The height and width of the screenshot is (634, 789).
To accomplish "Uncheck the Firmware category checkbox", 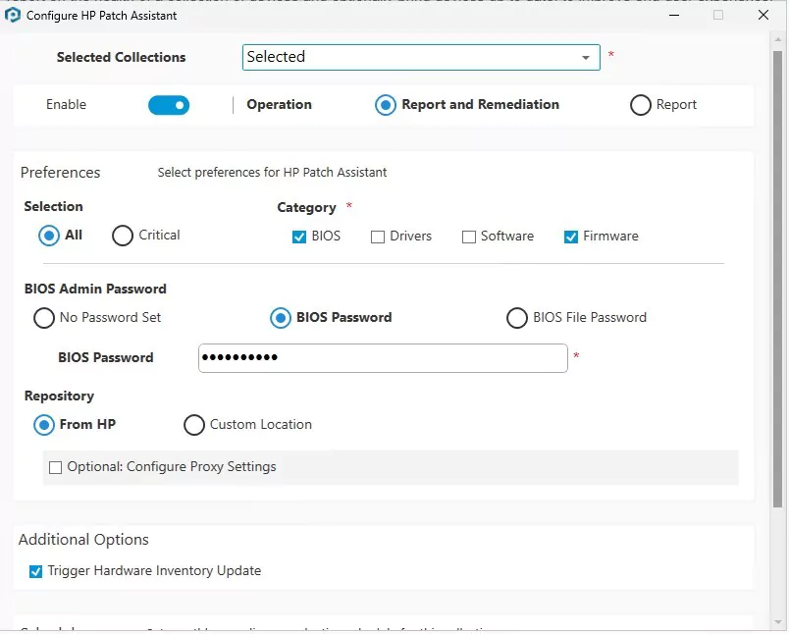I will 571,237.
